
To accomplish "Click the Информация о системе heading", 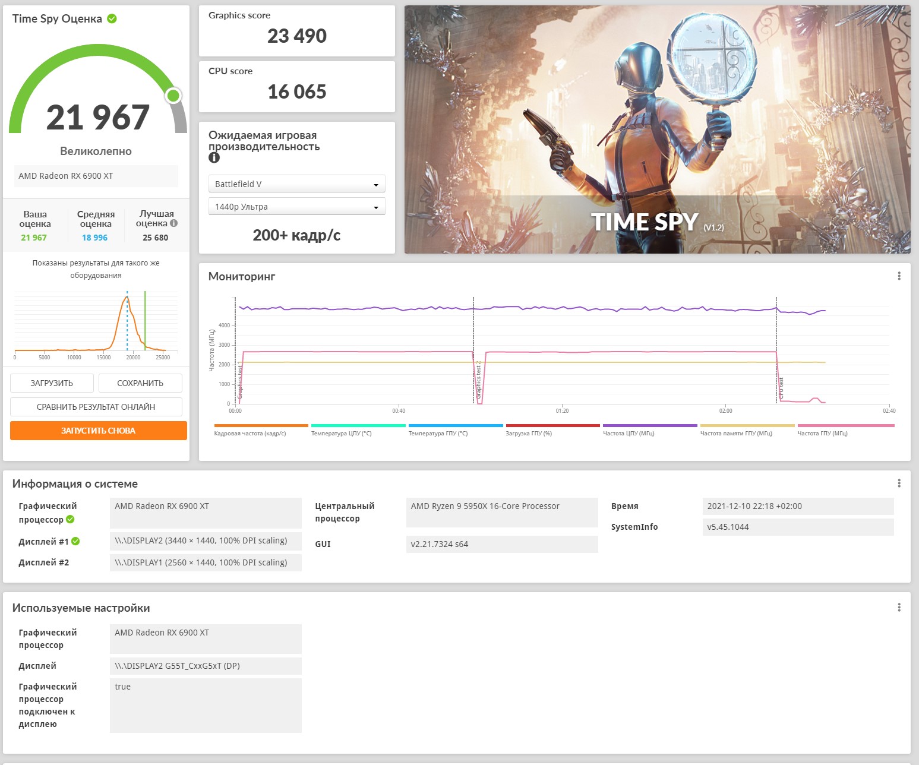I will pyautogui.click(x=75, y=483).
